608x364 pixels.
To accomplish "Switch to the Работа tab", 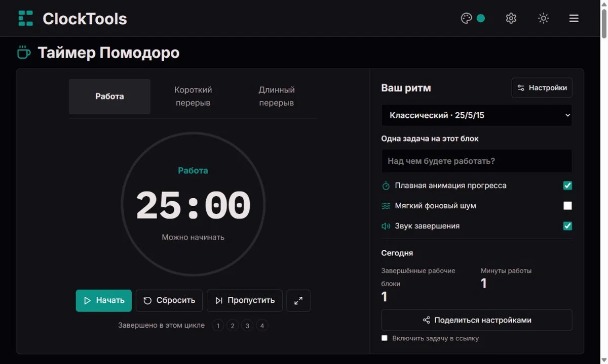I will [x=109, y=96].
